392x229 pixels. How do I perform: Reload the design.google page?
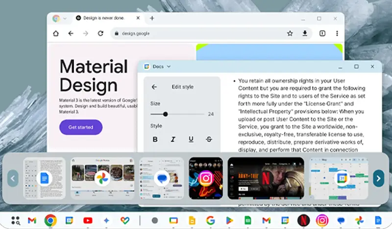(100, 33)
